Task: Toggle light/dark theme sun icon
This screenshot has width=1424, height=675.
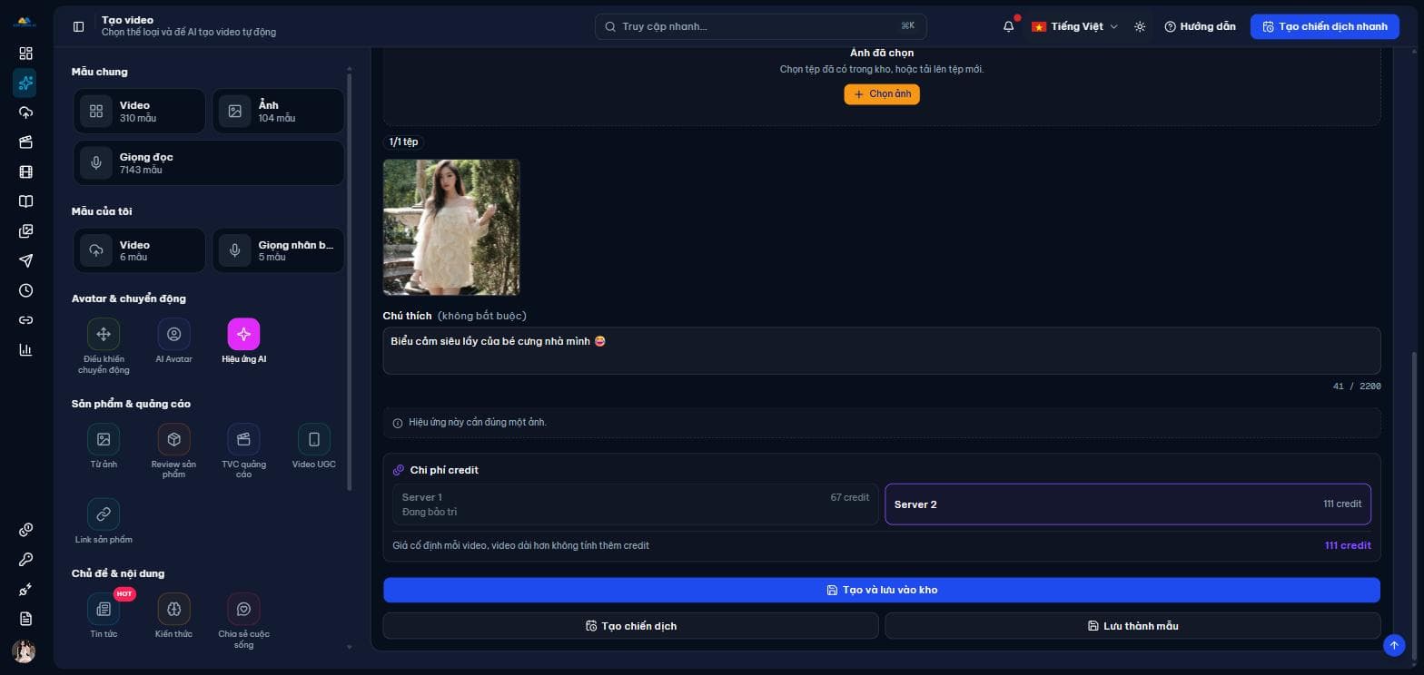Action: pos(1140,26)
